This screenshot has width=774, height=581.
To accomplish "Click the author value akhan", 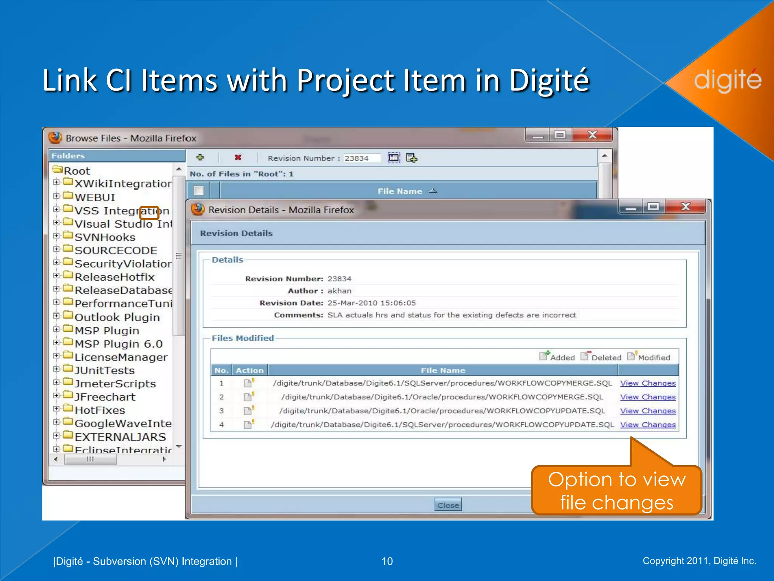I will [x=339, y=290].
